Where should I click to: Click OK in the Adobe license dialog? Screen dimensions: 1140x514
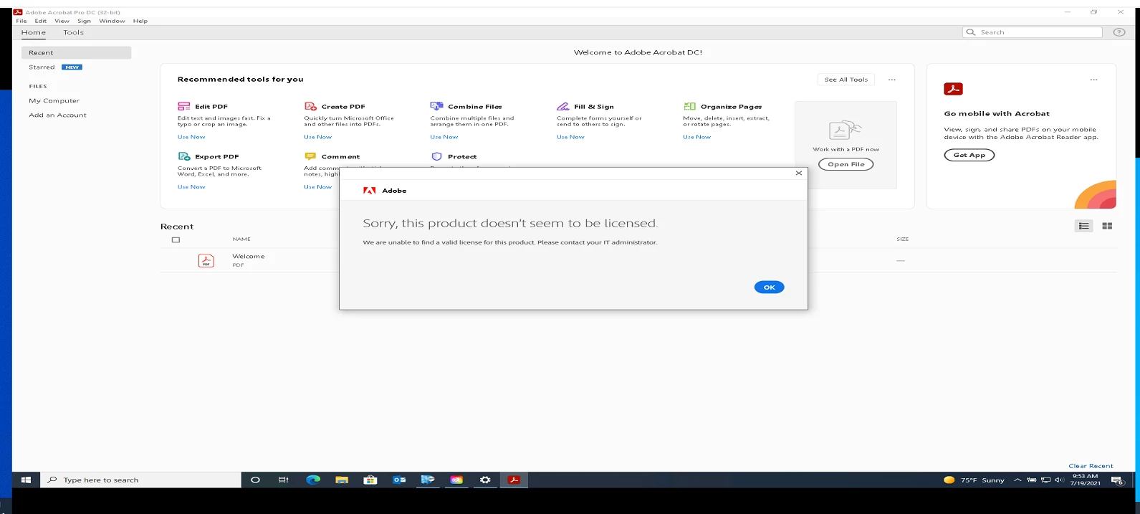click(x=769, y=287)
